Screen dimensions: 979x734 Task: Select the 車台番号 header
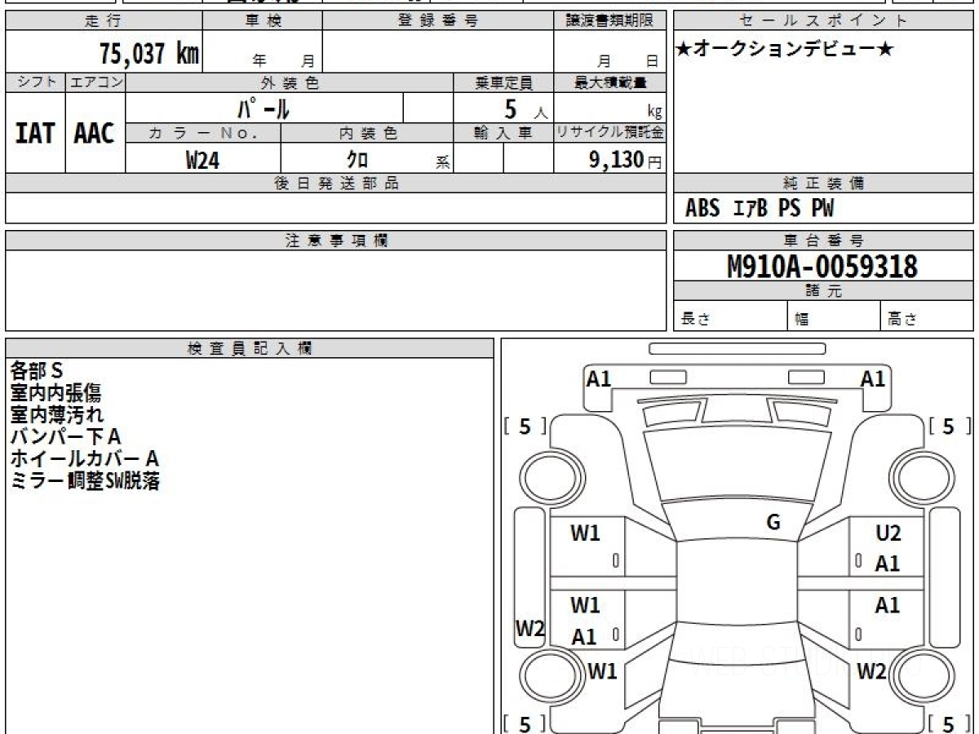click(823, 241)
